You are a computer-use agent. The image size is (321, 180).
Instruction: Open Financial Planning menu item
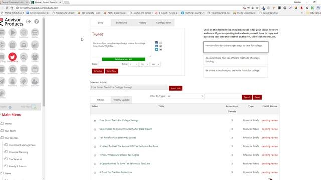pos(19,152)
